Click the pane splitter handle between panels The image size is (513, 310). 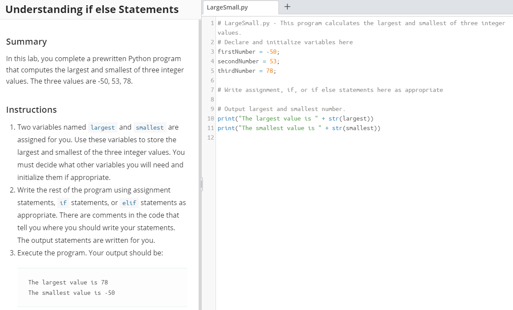[x=201, y=184]
